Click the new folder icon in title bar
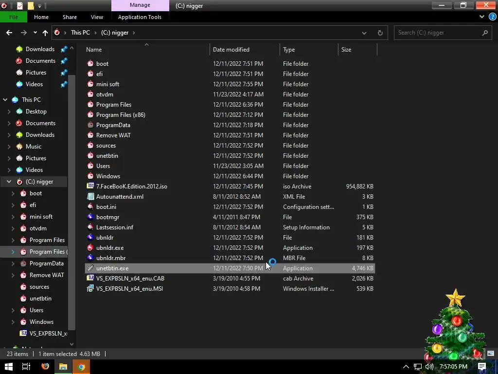498x374 pixels. click(31, 6)
